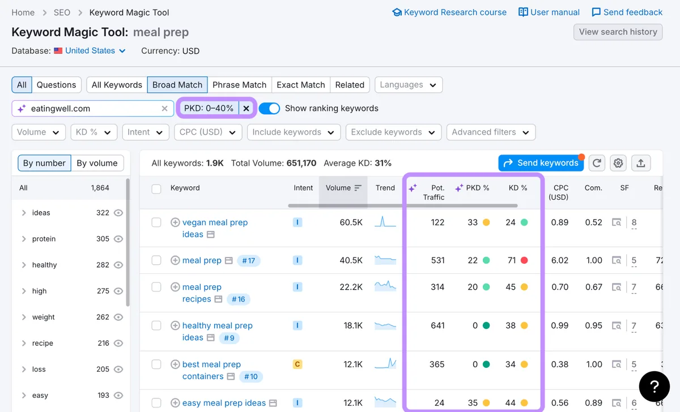Add vegan meal prep ideas keyword plus icon
680x412 pixels.
pos(175,222)
